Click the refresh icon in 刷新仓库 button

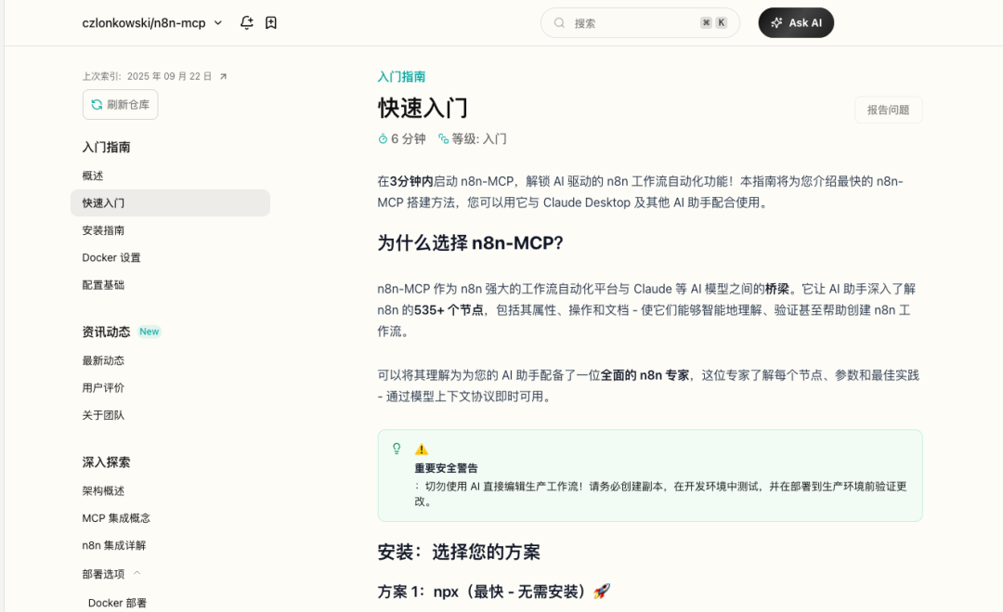96,105
